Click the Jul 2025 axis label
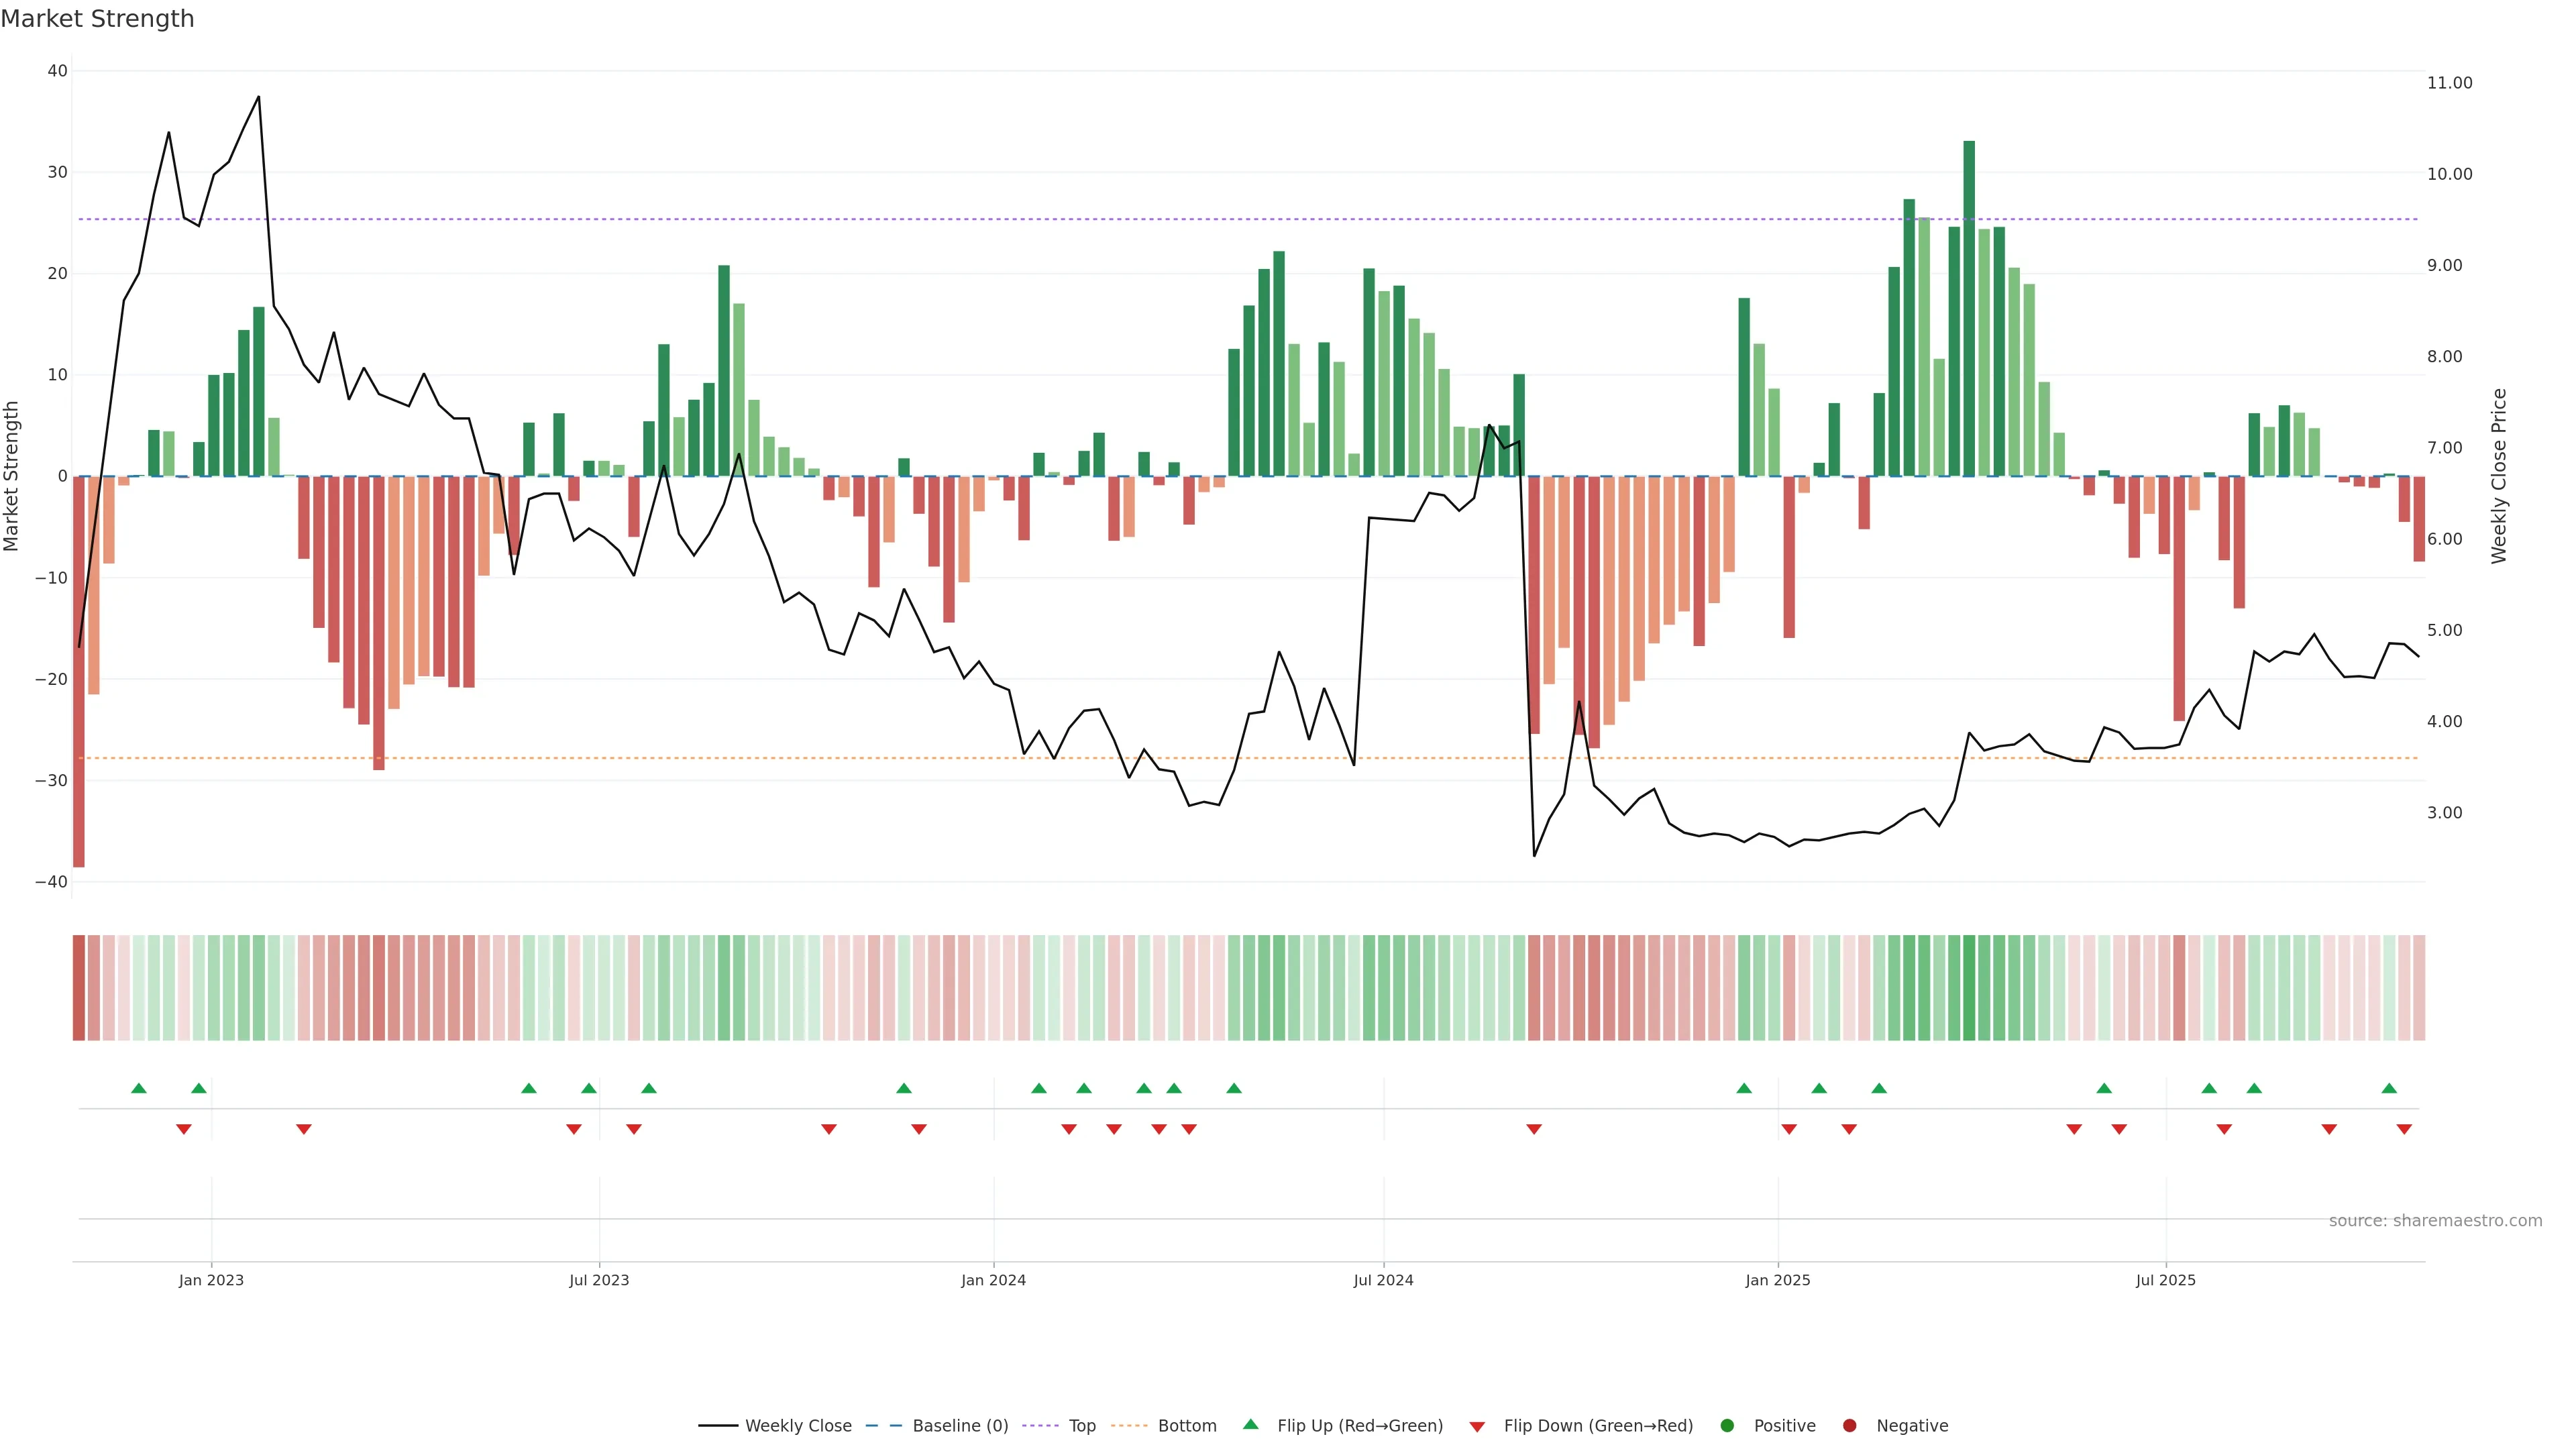Image resolution: width=2576 pixels, height=1449 pixels. tap(2165, 1280)
